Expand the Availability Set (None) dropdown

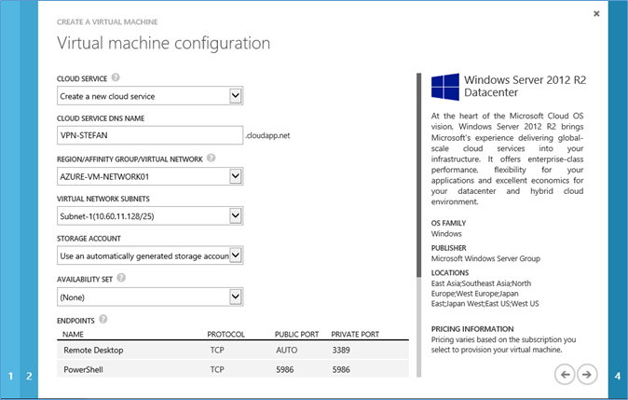tap(150, 297)
